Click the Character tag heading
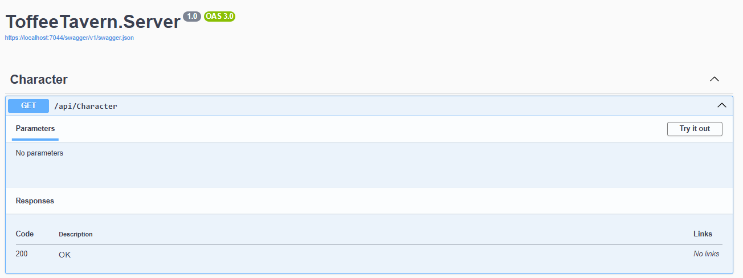The height and width of the screenshot is (278, 743). coord(39,79)
